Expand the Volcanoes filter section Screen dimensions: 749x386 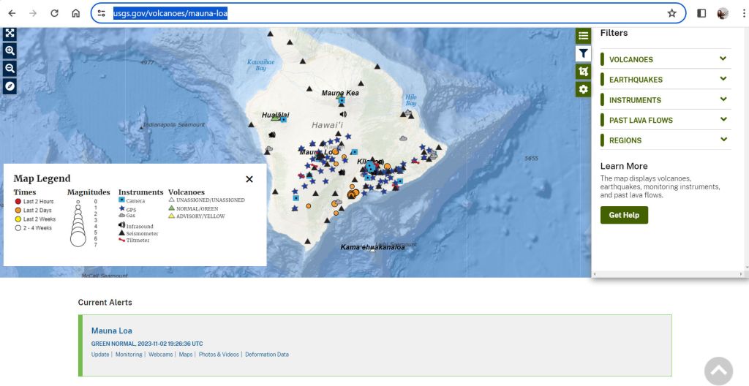point(665,59)
